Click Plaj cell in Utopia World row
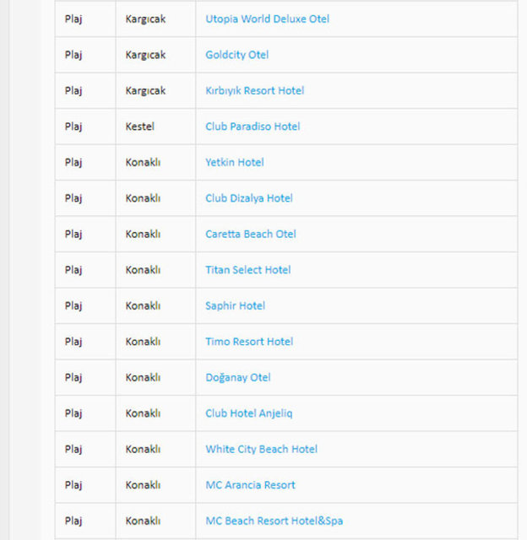The height and width of the screenshot is (540, 527). (x=73, y=19)
